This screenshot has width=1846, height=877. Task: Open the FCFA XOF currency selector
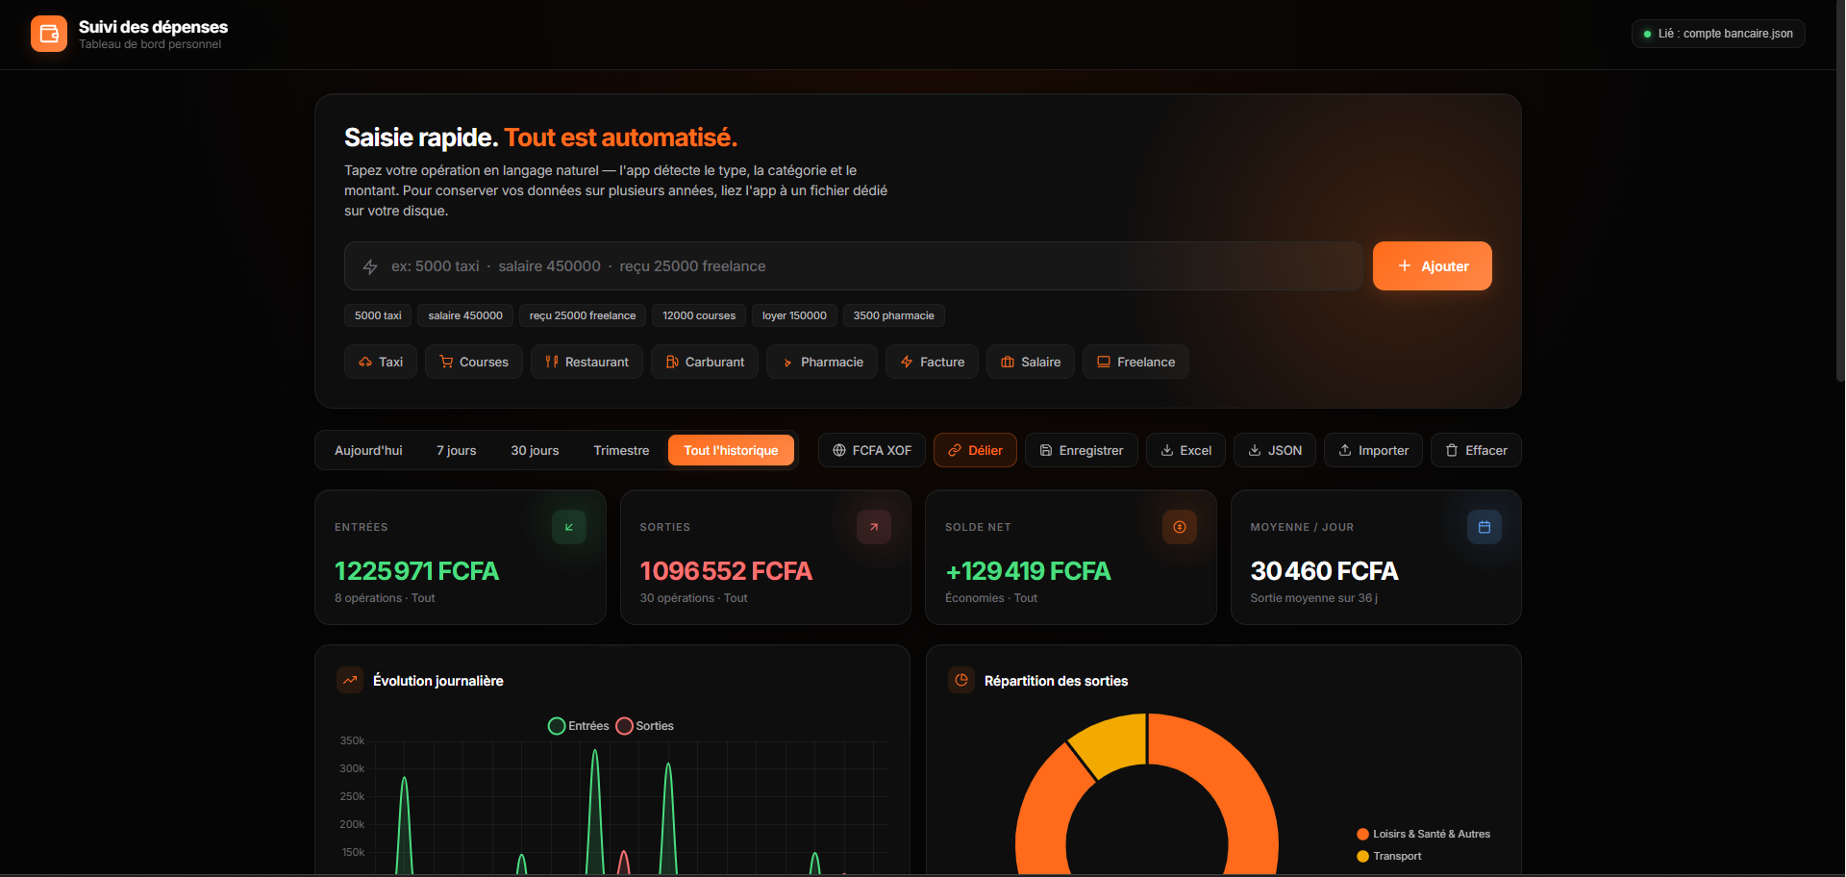point(872,450)
